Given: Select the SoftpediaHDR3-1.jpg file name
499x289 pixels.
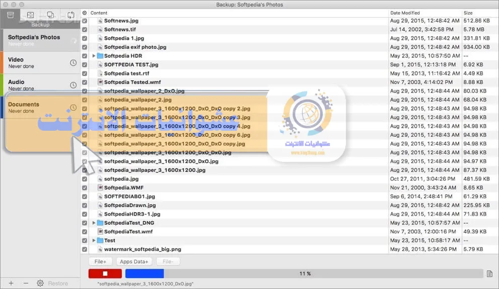Looking at the screenshot, I should coord(132,214).
